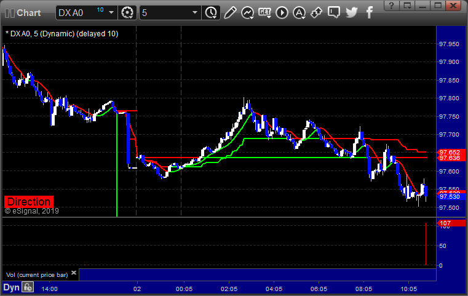Click the red 97.652 price marker
Image resolution: width=468 pixels, height=296 pixels.
tap(451, 153)
